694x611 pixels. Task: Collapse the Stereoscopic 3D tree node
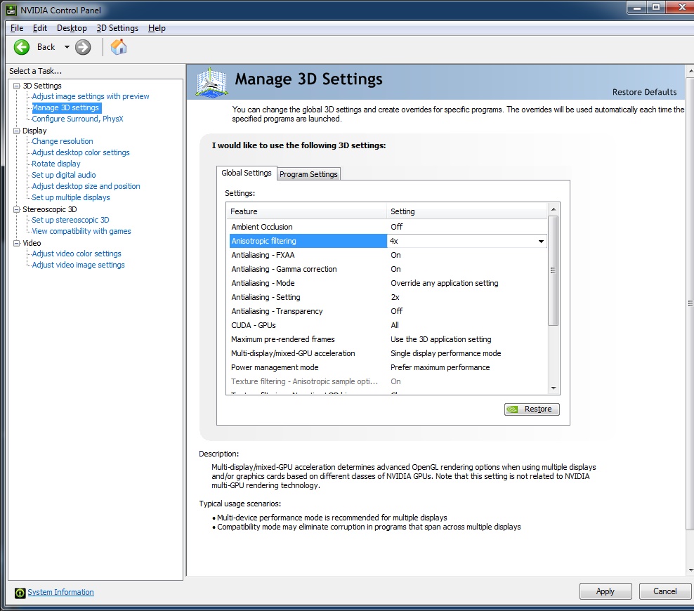17,209
